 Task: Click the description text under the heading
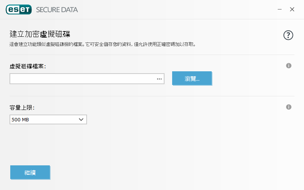pos(103,44)
